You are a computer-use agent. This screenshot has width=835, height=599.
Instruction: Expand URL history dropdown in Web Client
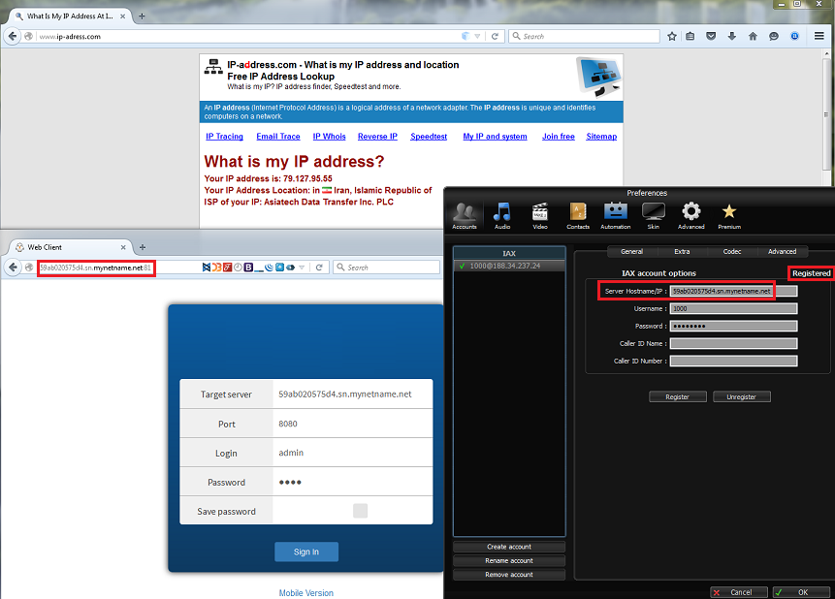click(302, 267)
